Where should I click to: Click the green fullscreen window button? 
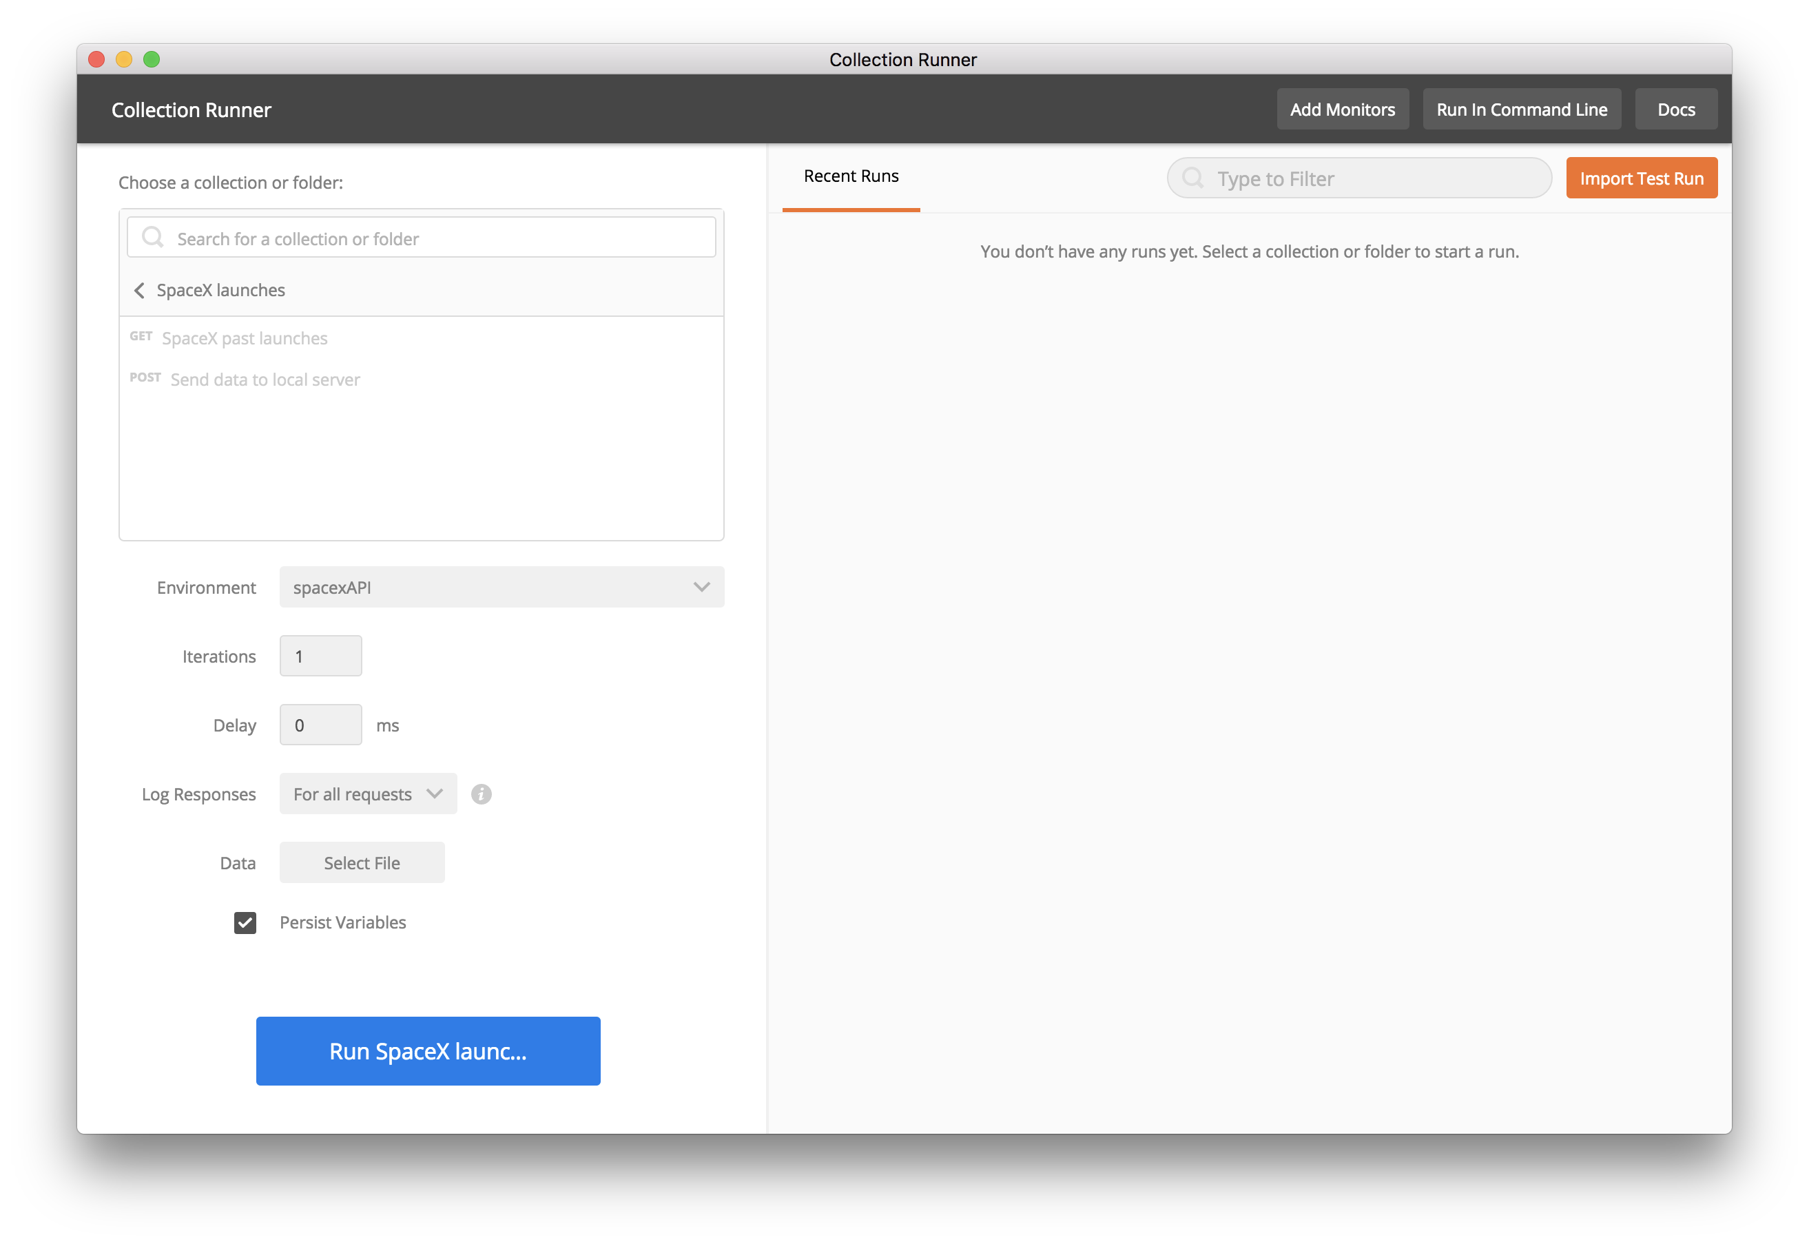point(151,59)
